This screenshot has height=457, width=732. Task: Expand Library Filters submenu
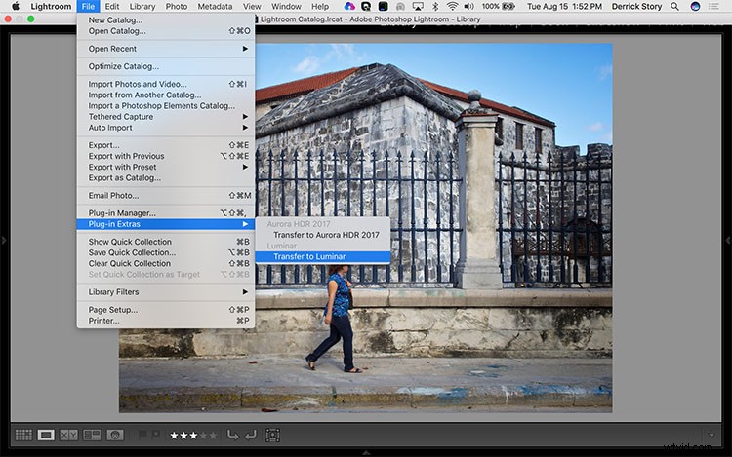pos(166,292)
